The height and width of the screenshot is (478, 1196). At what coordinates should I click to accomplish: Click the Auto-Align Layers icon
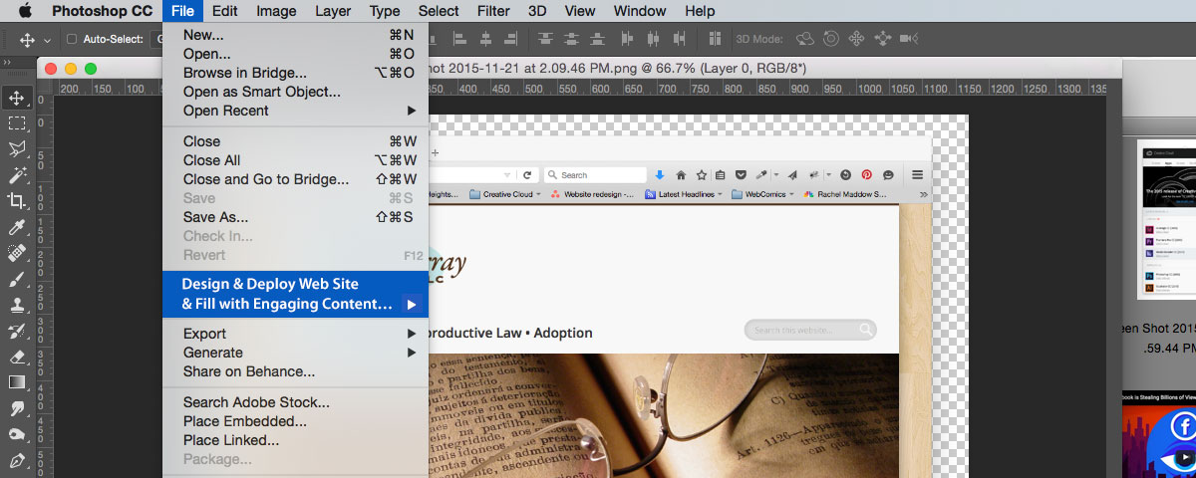(715, 39)
